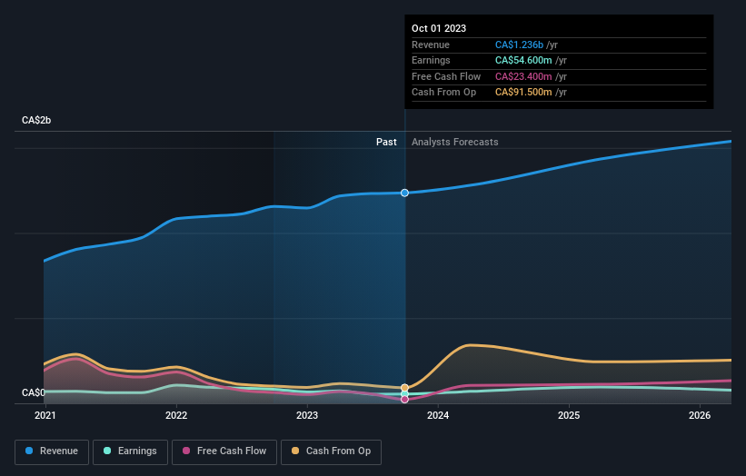The height and width of the screenshot is (476, 746).
Task: Click the 2026 x-axis label
Action: pos(700,415)
